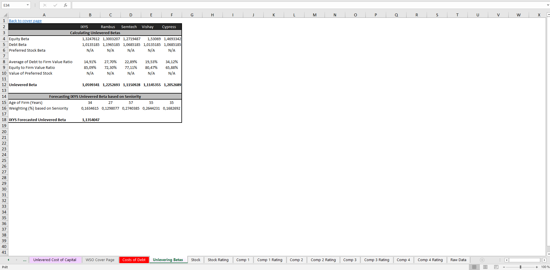Click vertical scrollbar down arrow

click(x=548, y=254)
